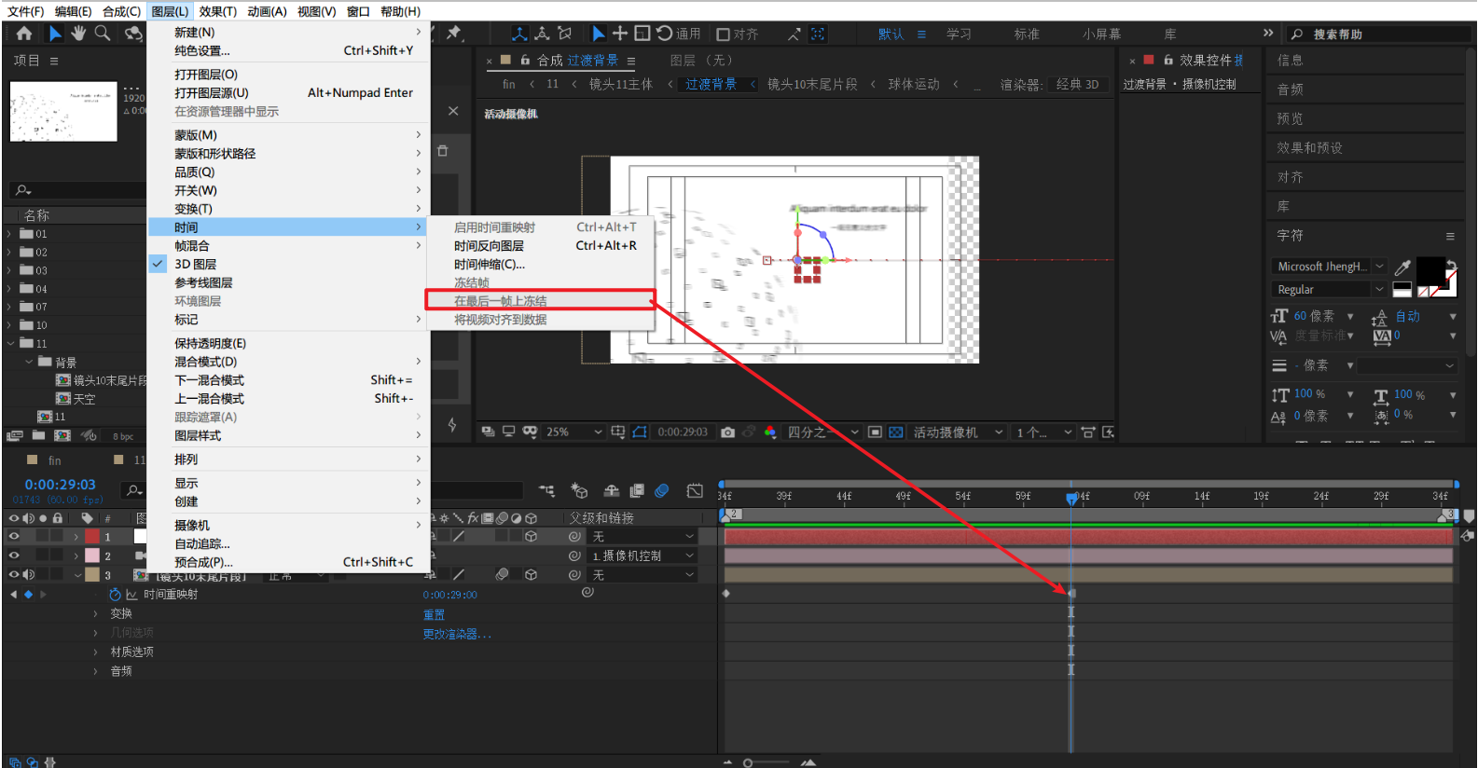Switch to 小屏幕 workspace

coord(1101,34)
